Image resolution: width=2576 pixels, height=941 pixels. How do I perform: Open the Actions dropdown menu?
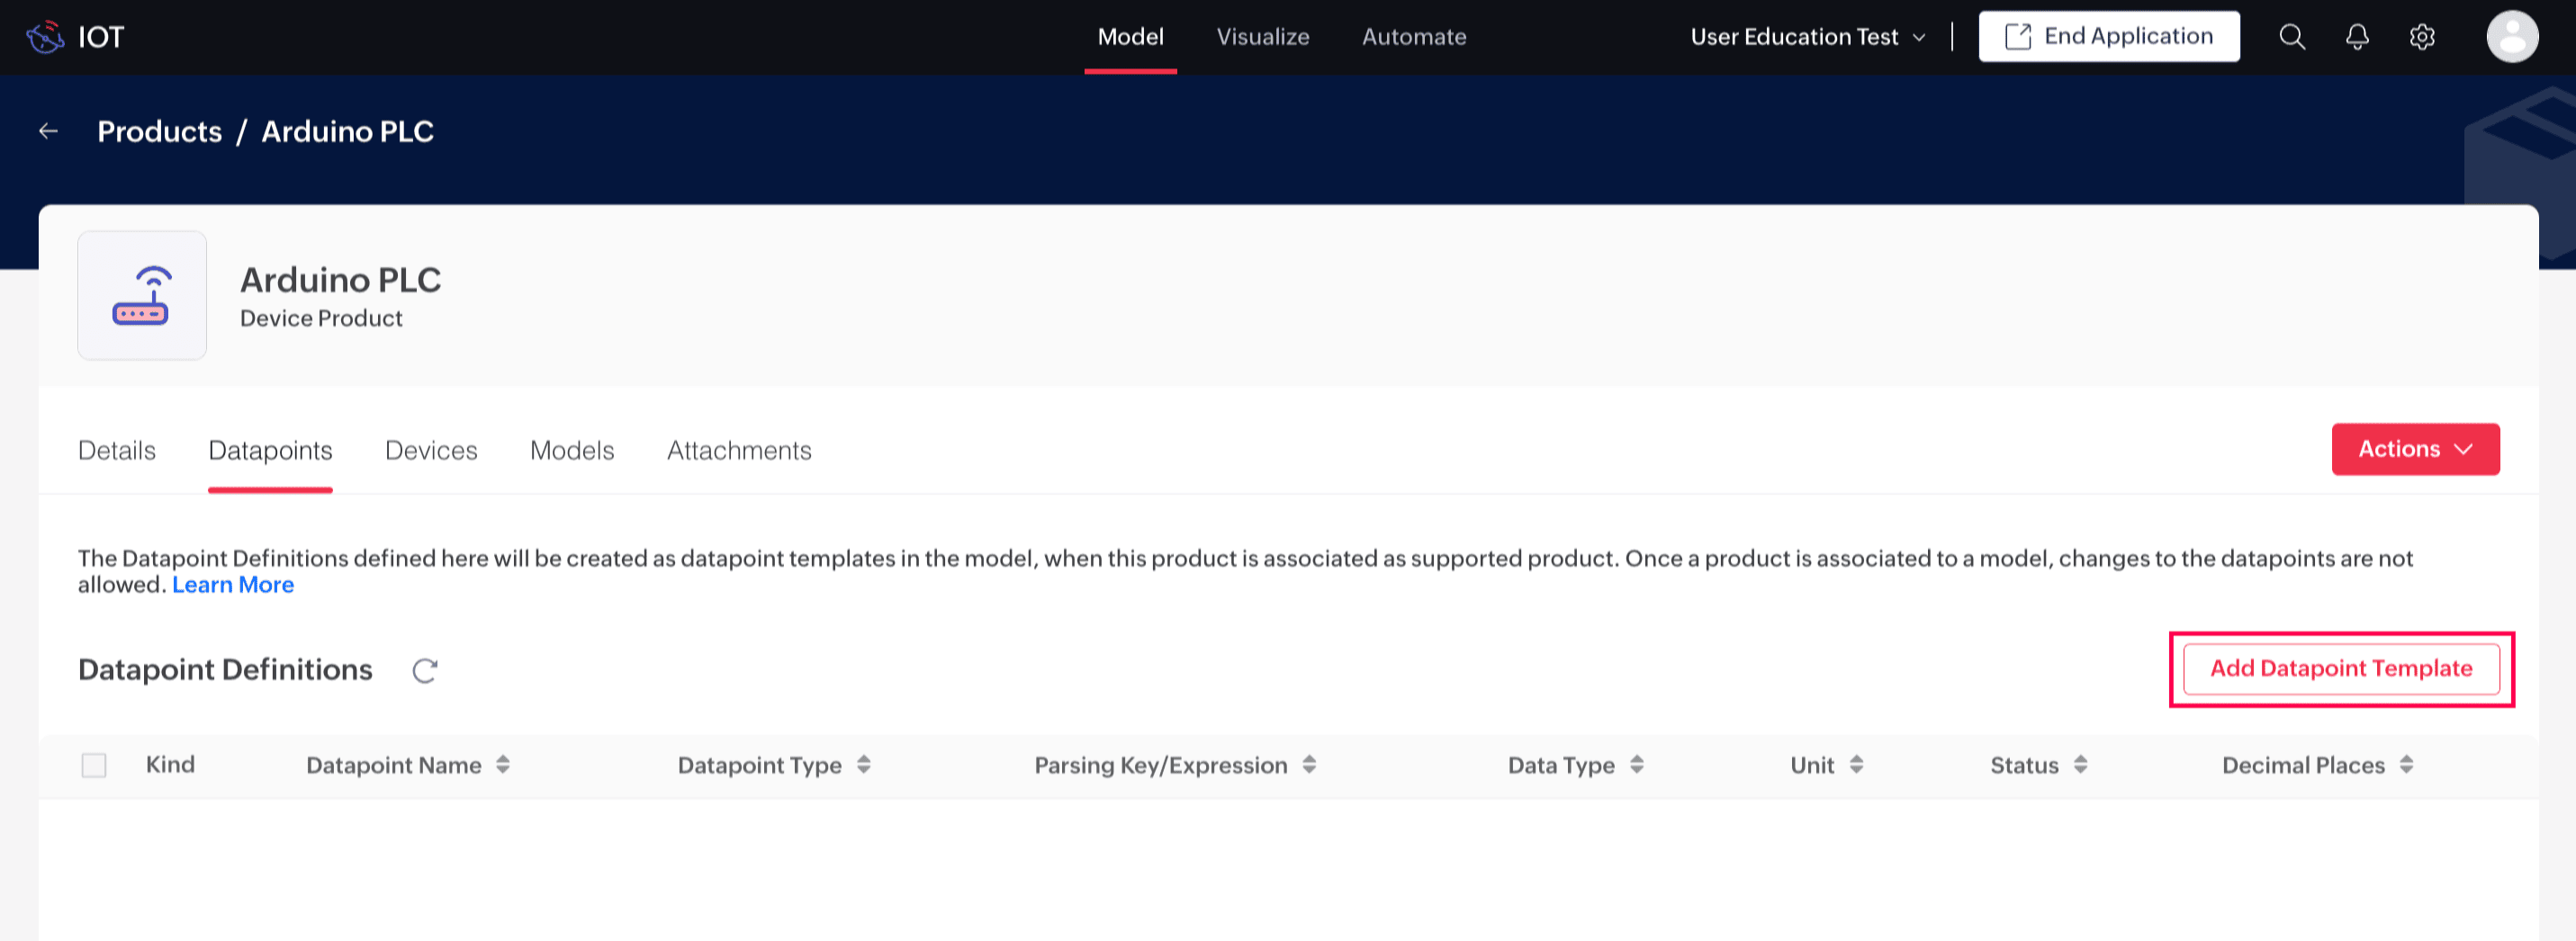2415,449
